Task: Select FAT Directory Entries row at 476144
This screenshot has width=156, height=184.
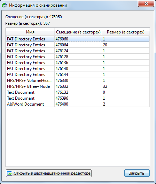Action: click(x=78, y=75)
